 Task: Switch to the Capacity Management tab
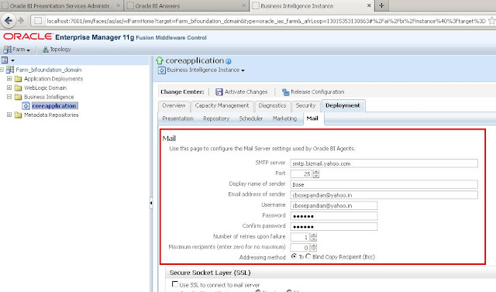coord(222,106)
